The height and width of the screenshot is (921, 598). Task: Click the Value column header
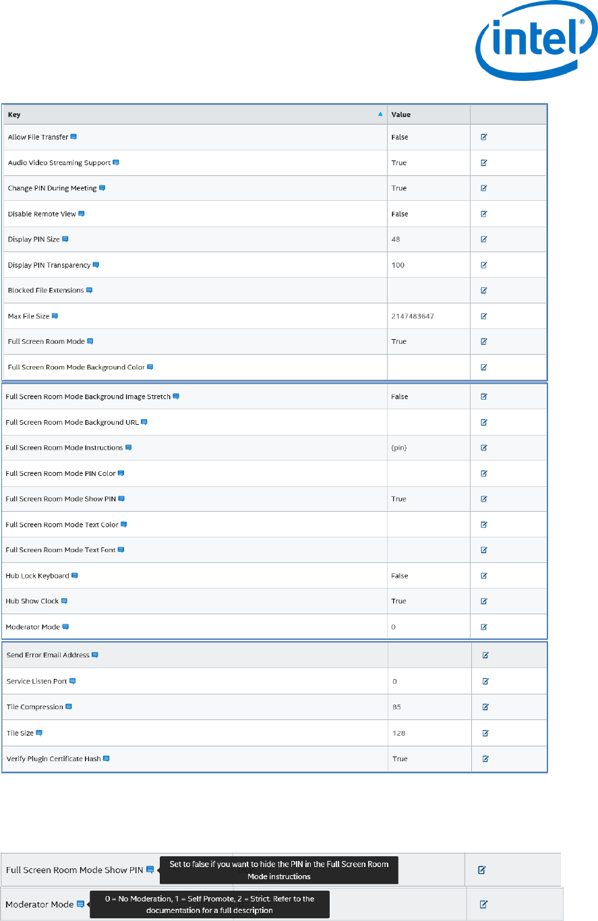[x=401, y=115]
